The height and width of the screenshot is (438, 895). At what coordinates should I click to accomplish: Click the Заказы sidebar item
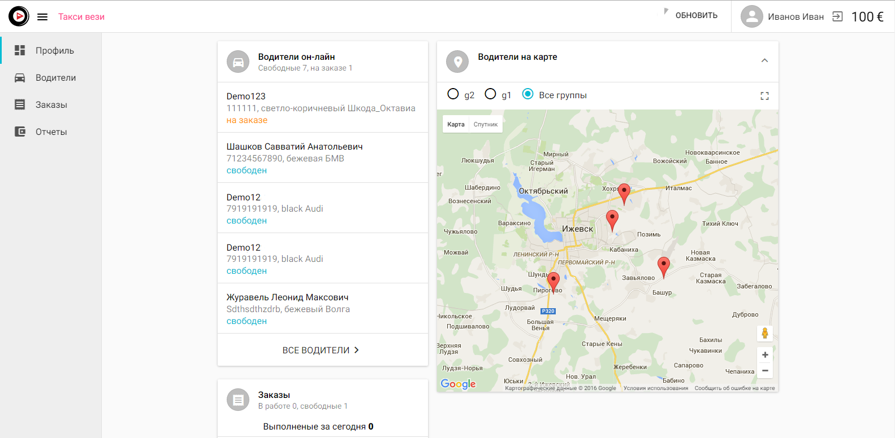click(x=51, y=105)
